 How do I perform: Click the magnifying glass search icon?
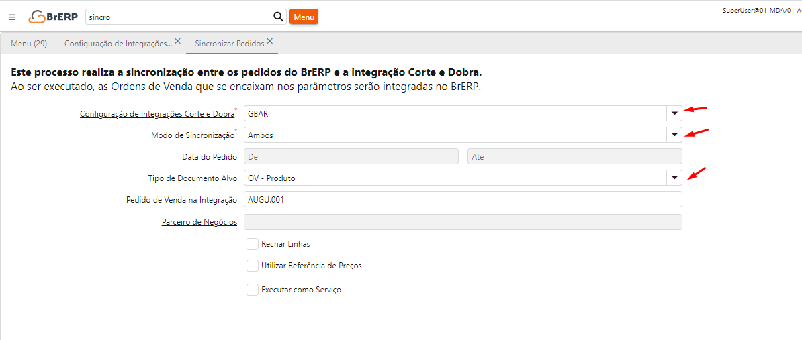279,17
